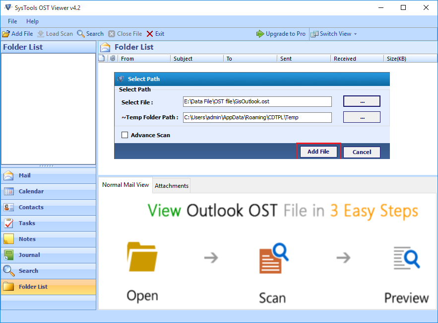Viewport: 438px width, 323px height.
Task: Click the Load Scan toolbar icon
Action: click(41, 34)
